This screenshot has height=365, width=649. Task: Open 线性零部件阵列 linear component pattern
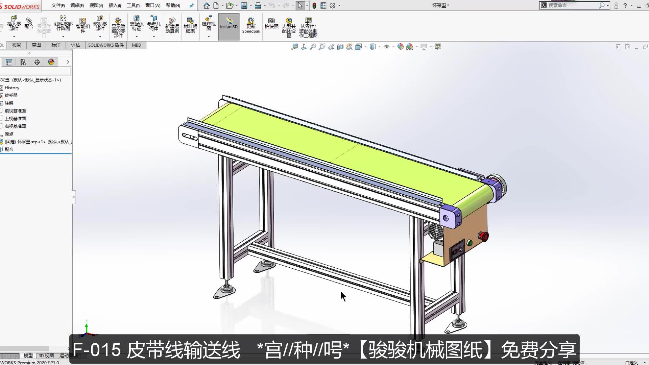(63, 23)
